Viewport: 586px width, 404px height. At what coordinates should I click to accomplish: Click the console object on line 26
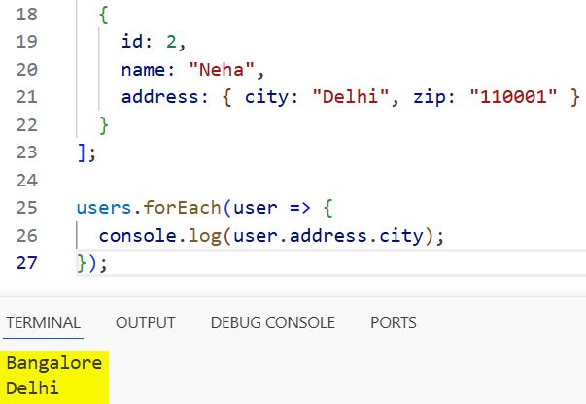click(x=138, y=236)
